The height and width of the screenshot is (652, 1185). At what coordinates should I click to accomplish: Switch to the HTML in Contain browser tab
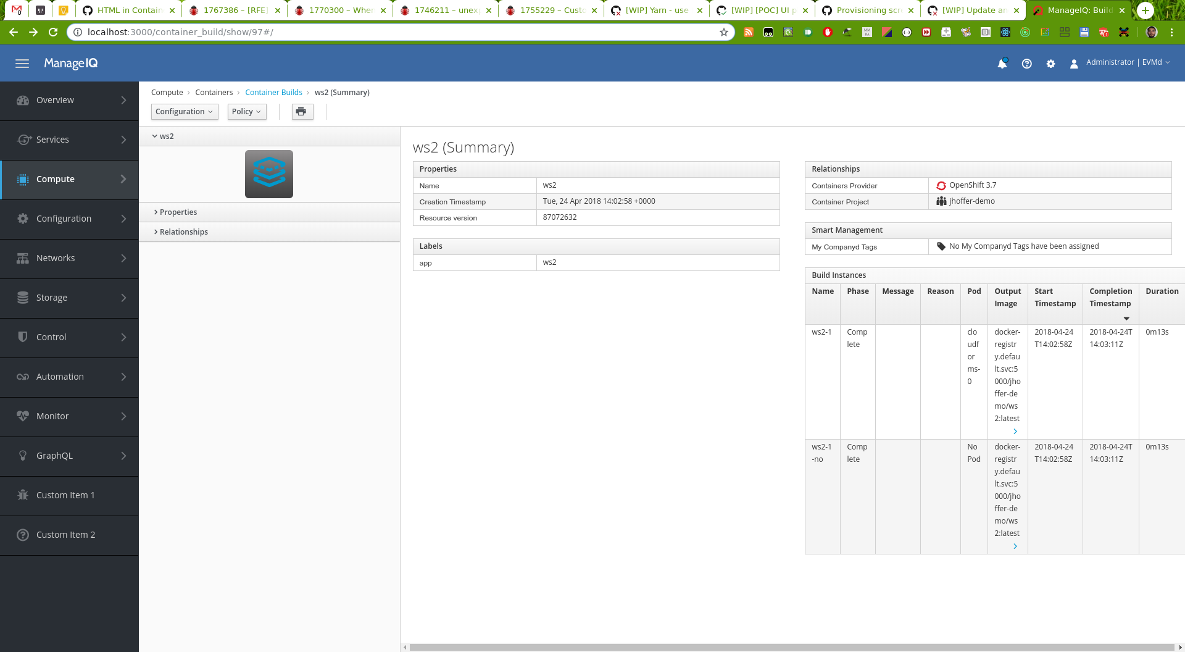click(129, 10)
